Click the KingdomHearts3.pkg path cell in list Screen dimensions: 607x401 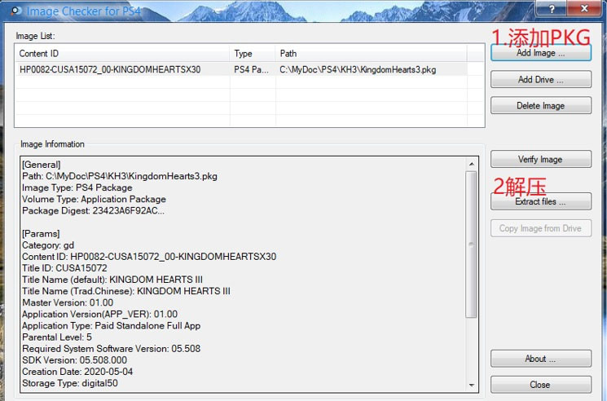[358, 69]
